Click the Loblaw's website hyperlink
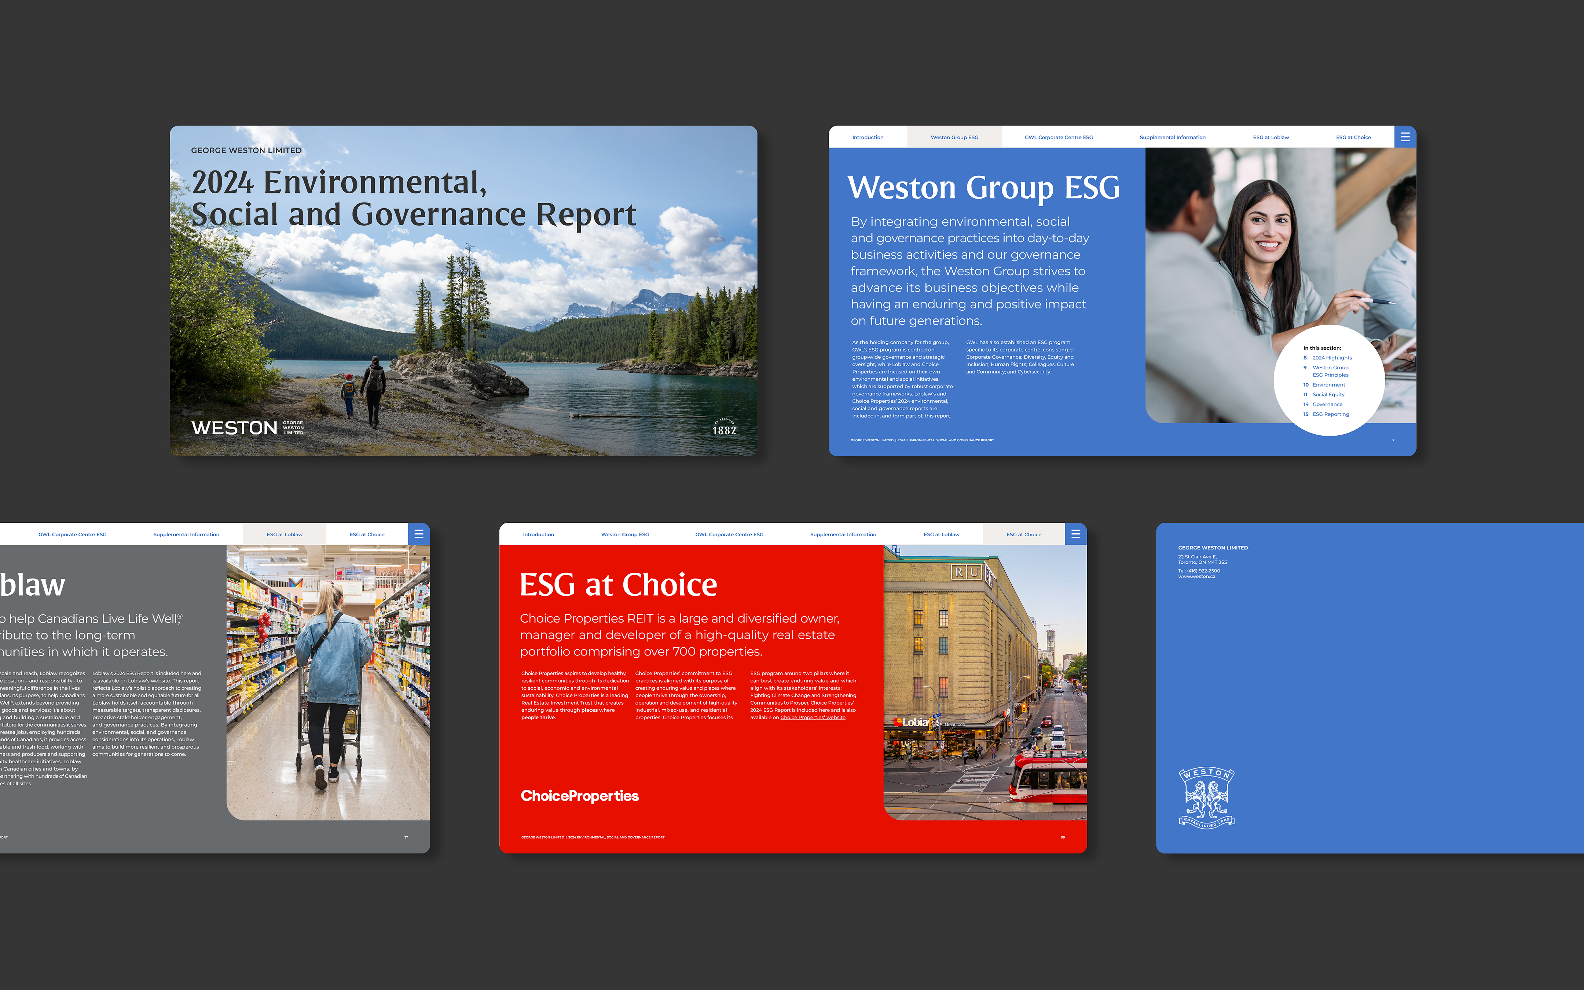Screen dimensions: 1584x990 (148, 681)
